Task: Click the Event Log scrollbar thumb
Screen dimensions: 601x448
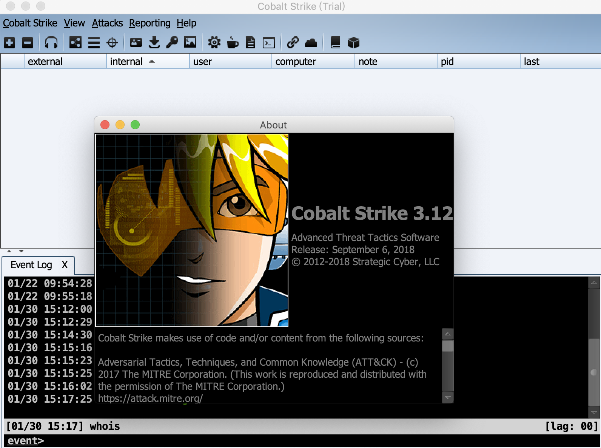Action: [594, 372]
